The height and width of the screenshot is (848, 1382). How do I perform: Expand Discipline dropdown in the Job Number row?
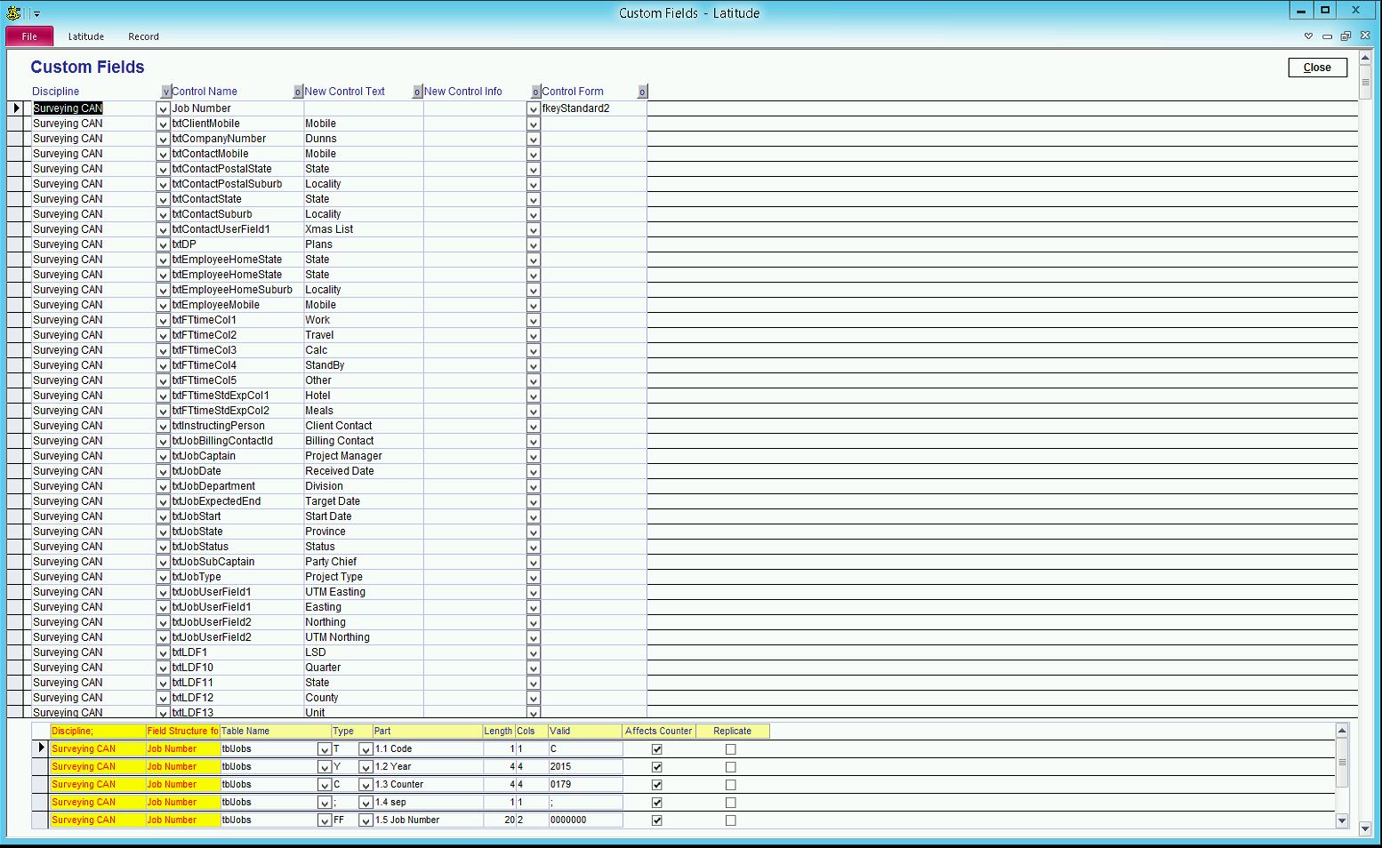coord(163,108)
